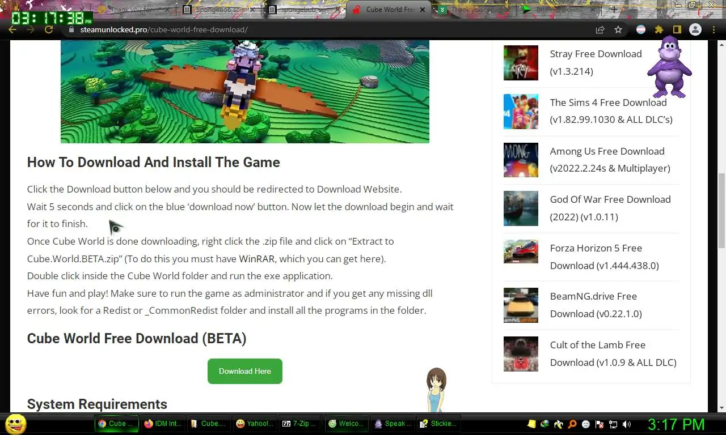Click the BeamNG.drive thumbnail
The image size is (726, 435).
521,305
